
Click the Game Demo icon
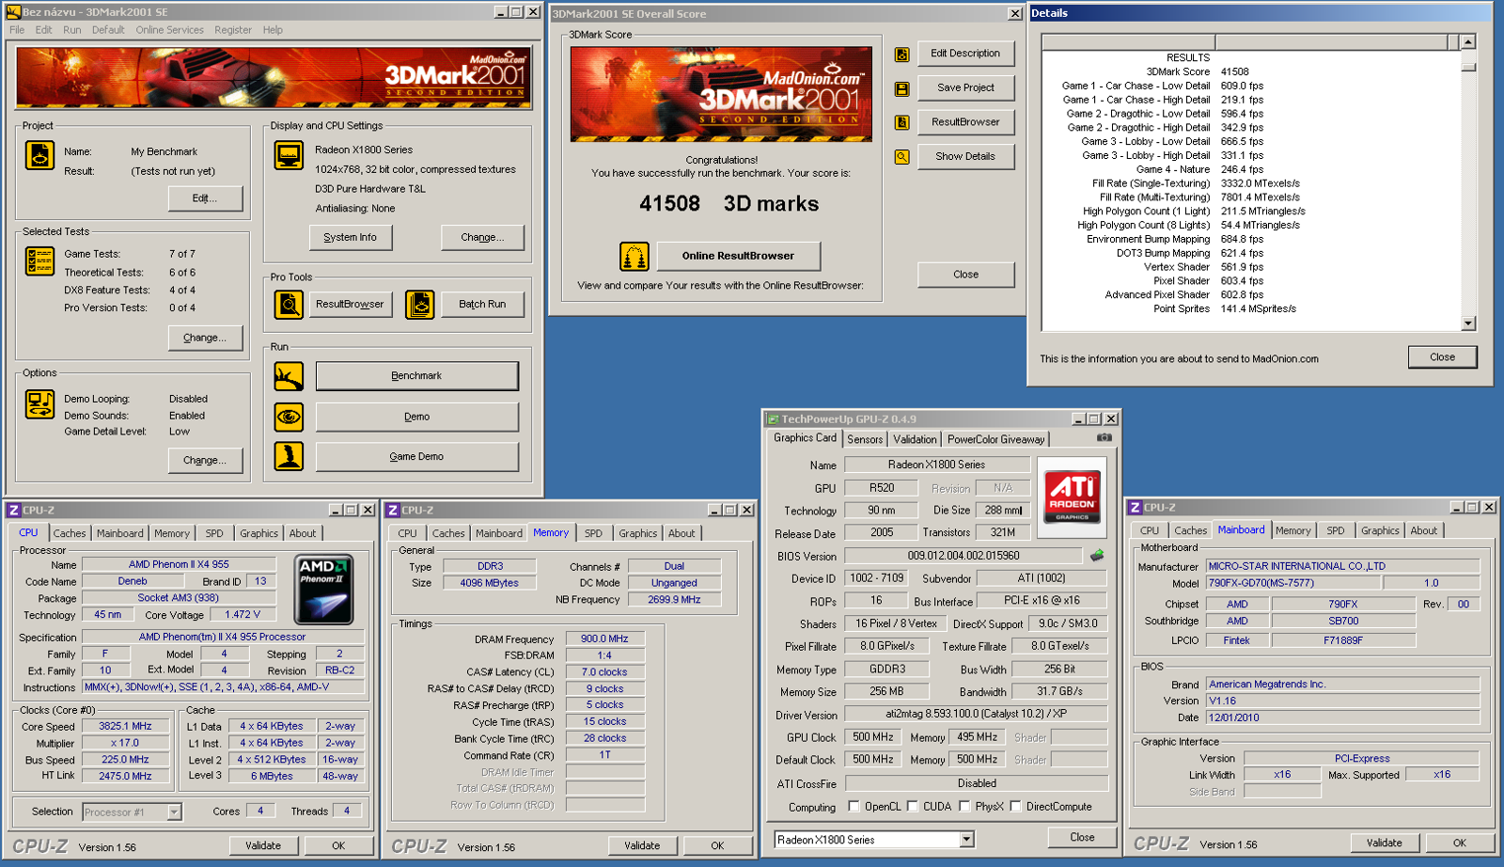click(289, 456)
